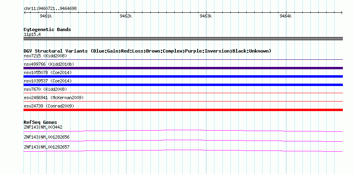Image resolution: width=354 pixels, height=174 pixels.
Task: Click the nsv7670 (Kidd2008) variant label
Action: pyautogui.click(x=45, y=89)
